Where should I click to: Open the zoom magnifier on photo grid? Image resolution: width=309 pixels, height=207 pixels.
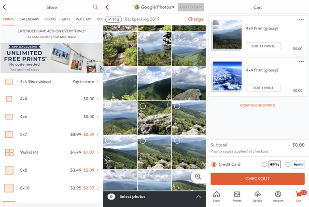pos(198,177)
